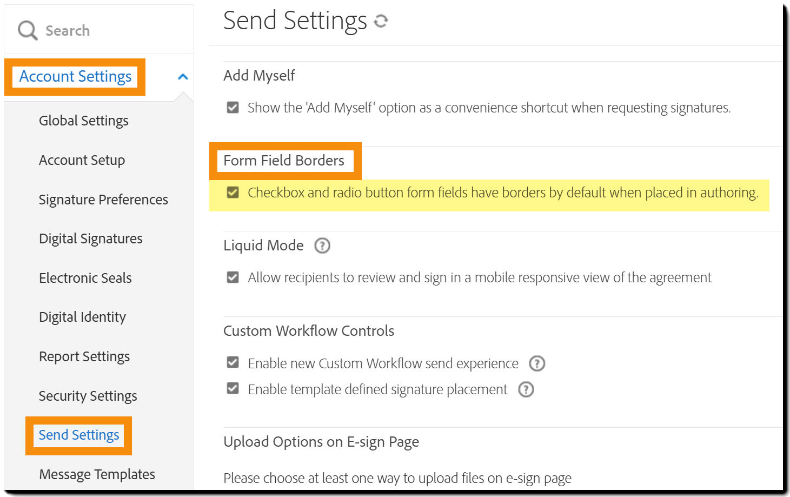Viewport: 790px width, 497px height.
Task: Select Digital Signatures in sidebar
Action: (90, 238)
